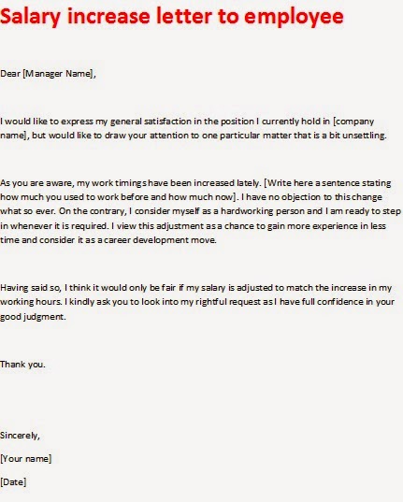Click the 'Thank you.' line
The height and width of the screenshot is (502, 403).
[22, 365]
